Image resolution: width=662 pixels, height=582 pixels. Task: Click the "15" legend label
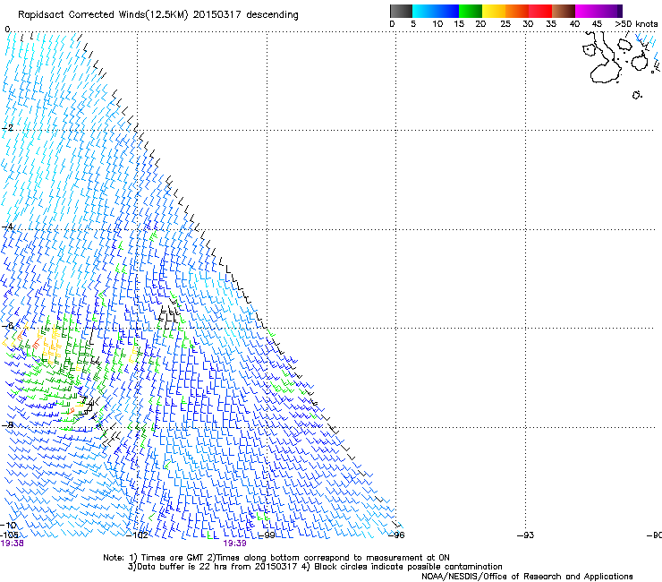coord(459,24)
